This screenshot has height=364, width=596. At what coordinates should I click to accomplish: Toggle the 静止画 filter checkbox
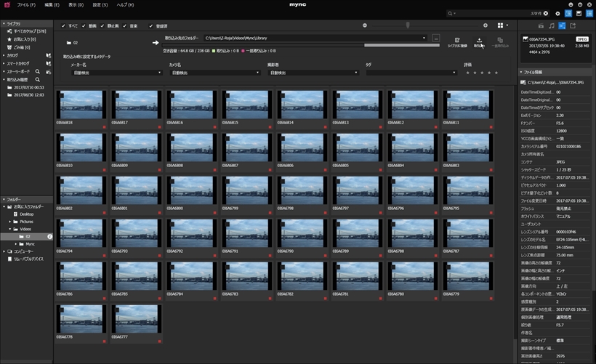coord(102,26)
